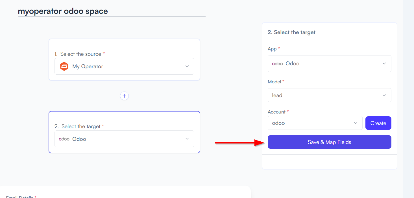Select the step 1 source card
The width and height of the screenshot is (414, 198).
click(124, 60)
